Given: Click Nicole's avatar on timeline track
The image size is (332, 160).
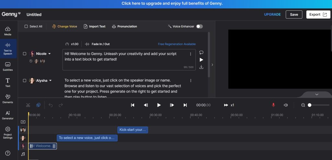Looking at the screenshot, I should click(23, 146).
